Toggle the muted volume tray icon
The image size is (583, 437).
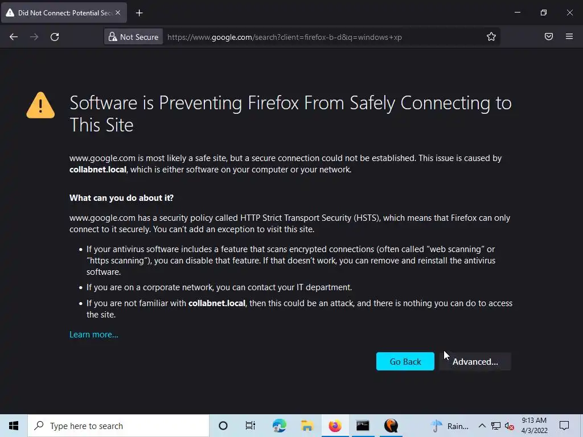coord(509,426)
